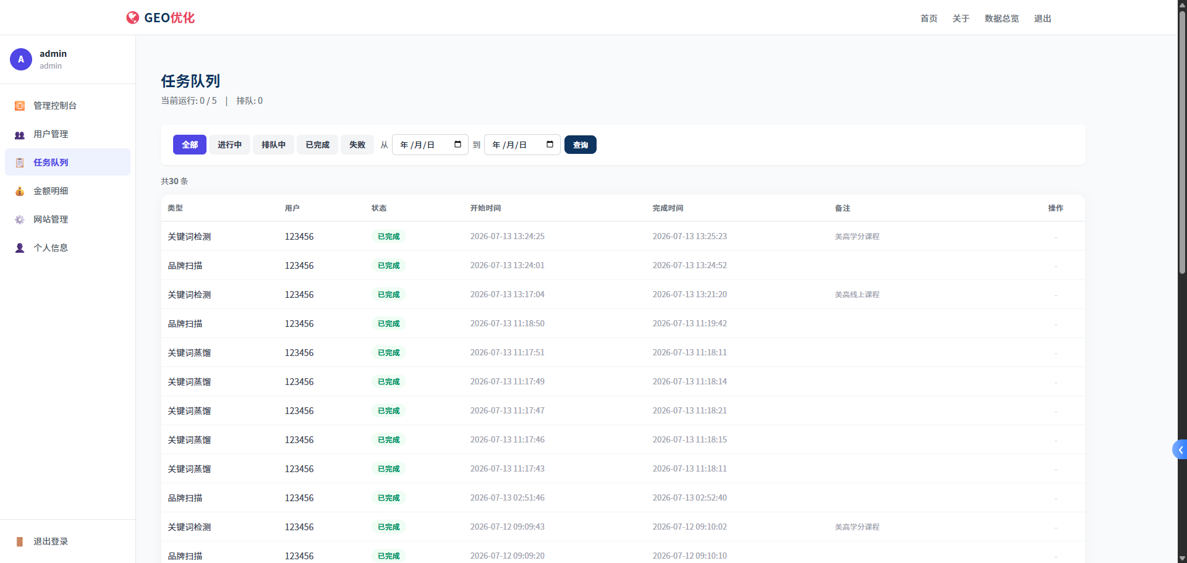Viewport: 1187px width, 563px height.
Task: Click the scrollbar down arrow
Action: [1182, 558]
